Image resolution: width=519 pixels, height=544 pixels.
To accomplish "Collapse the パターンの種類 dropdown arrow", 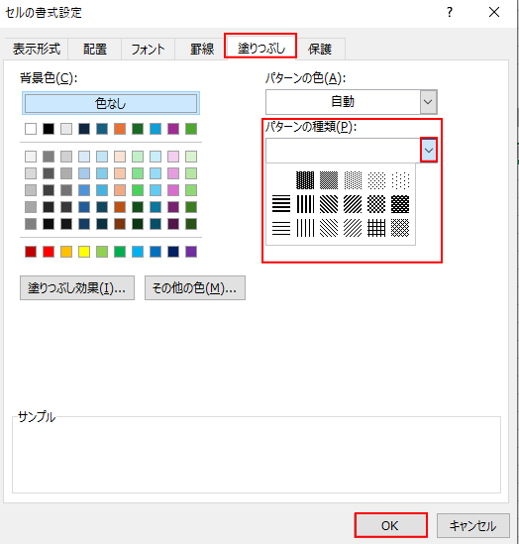I will (x=429, y=151).
